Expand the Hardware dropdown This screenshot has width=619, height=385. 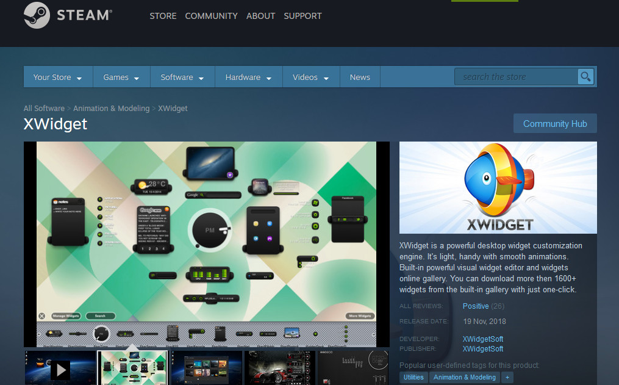[249, 77]
